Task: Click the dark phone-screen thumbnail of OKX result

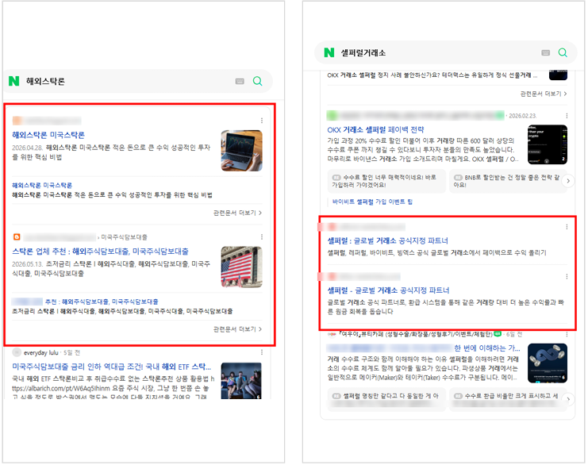Action: (547, 144)
